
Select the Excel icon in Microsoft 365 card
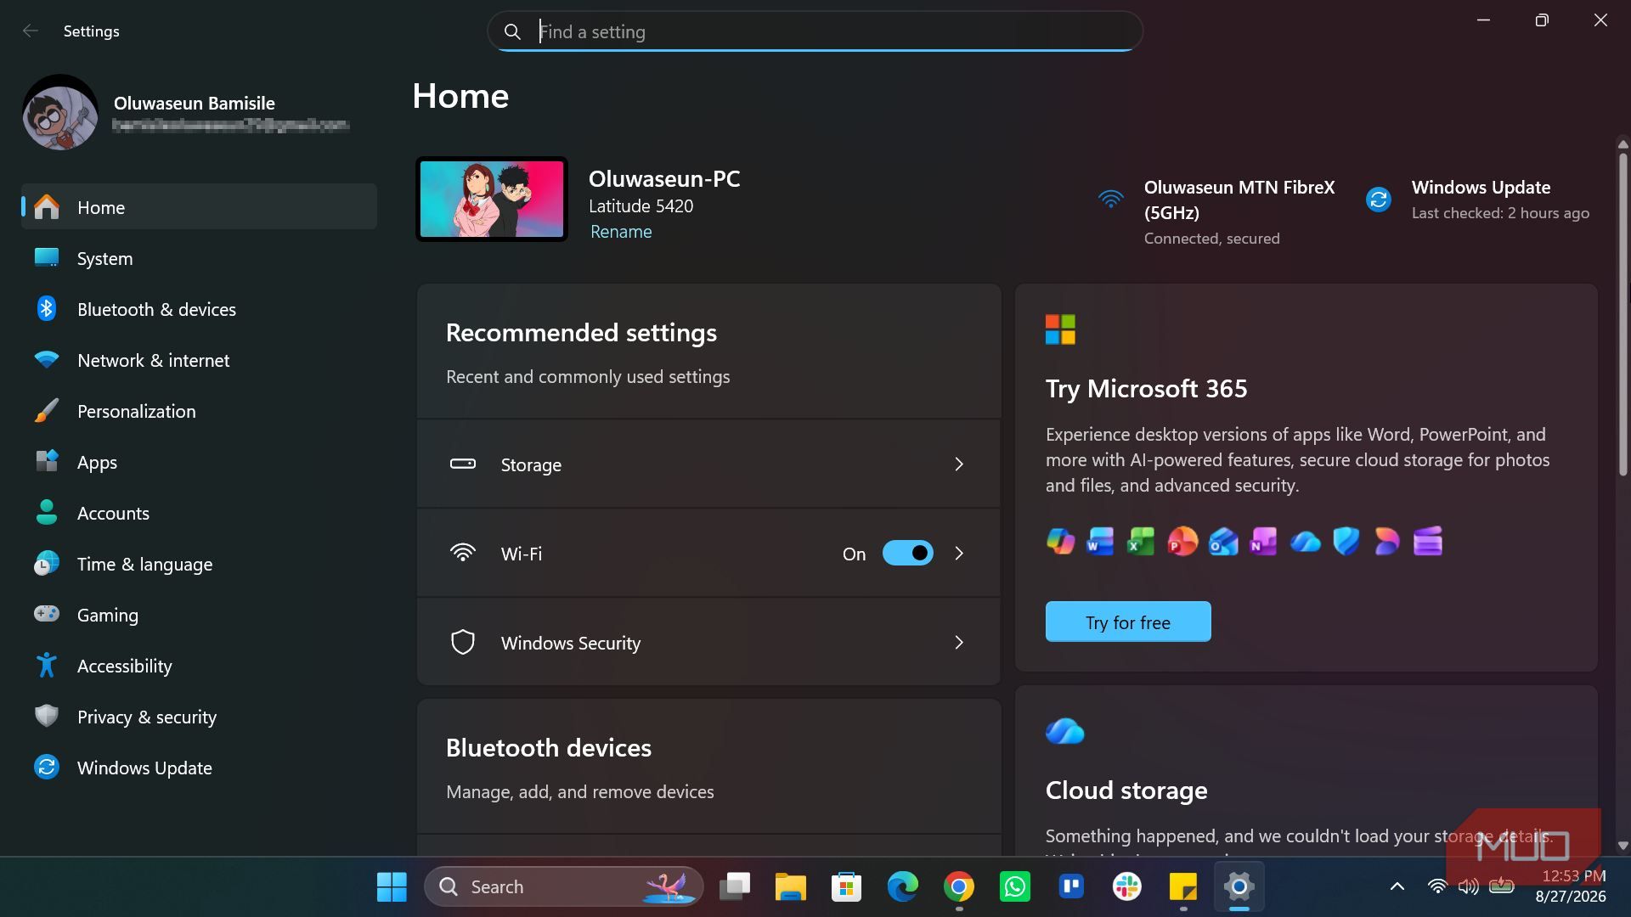[1141, 541]
